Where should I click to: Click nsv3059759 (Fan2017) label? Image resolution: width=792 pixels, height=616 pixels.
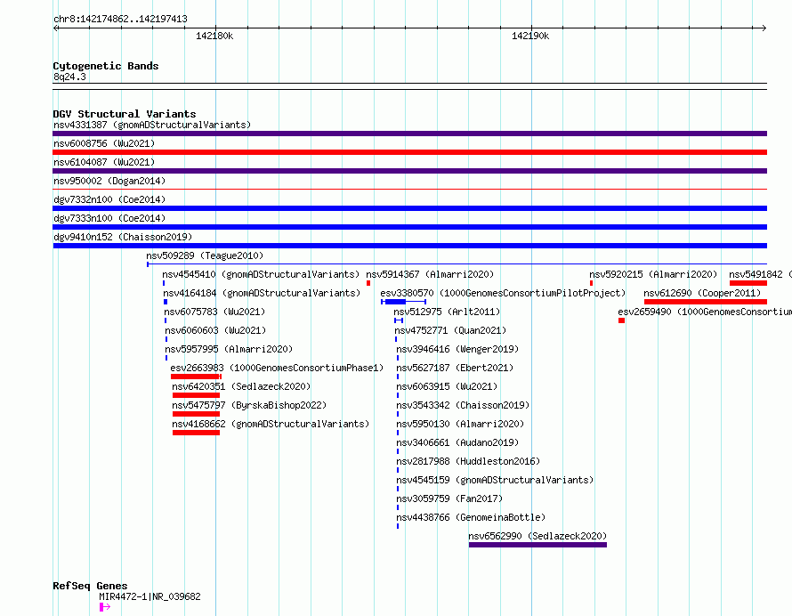tap(449, 498)
